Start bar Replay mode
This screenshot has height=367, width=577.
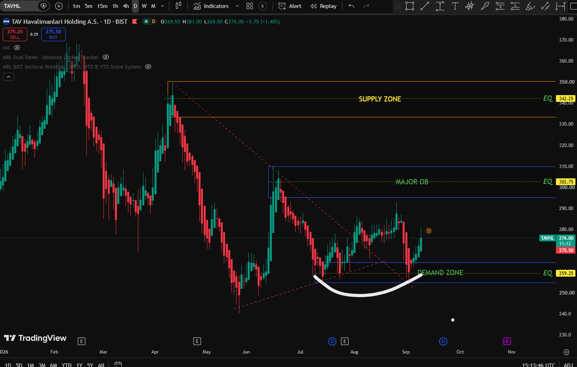pyautogui.click(x=323, y=6)
